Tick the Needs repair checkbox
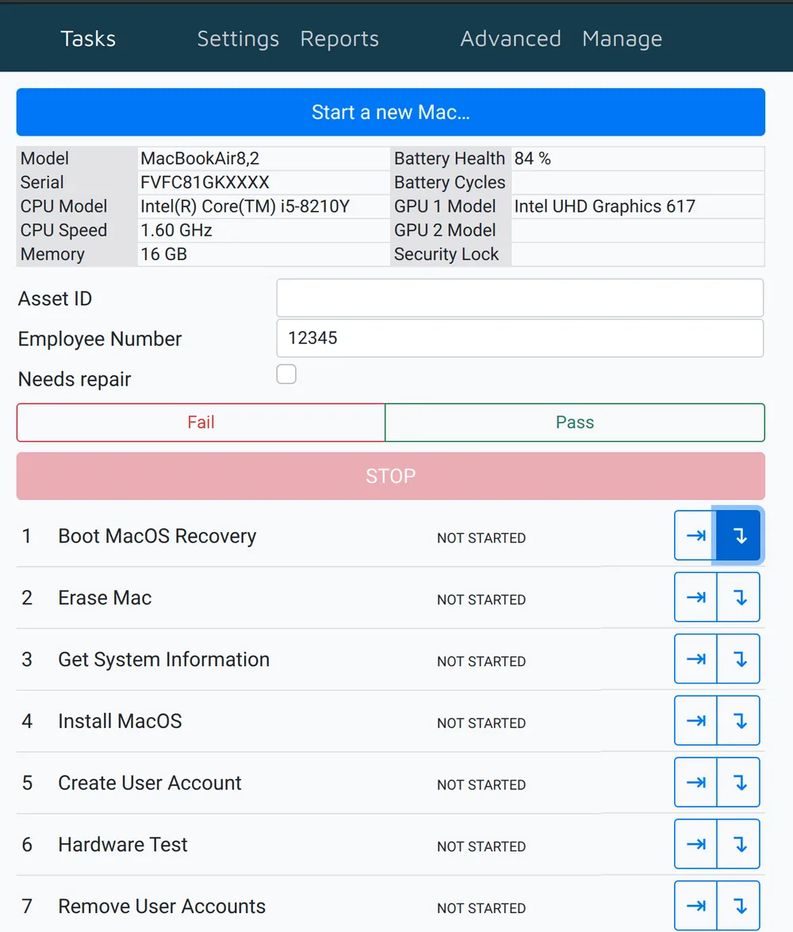This screenshot has height=932, width=793. point(286,374)
